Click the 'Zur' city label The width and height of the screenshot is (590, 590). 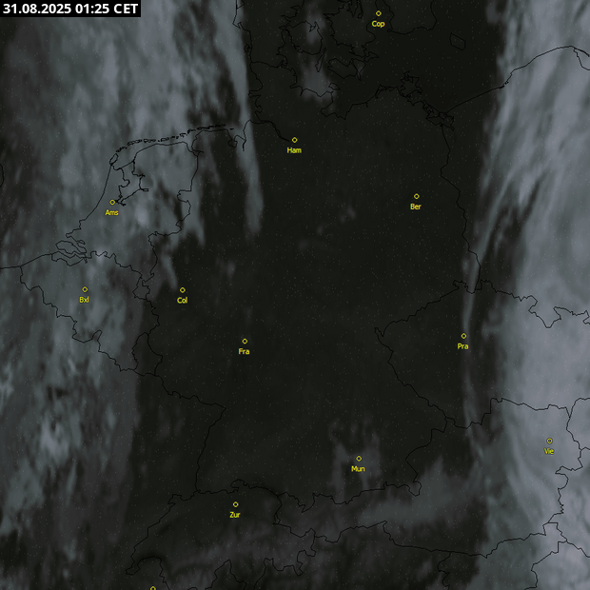[x=235, y=515]
